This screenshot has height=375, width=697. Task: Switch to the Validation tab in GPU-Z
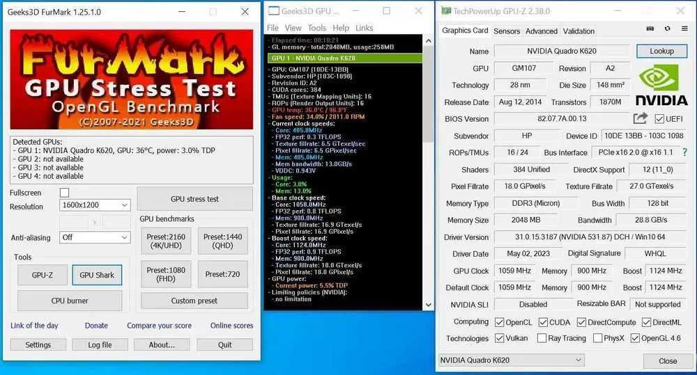(579, 31)
